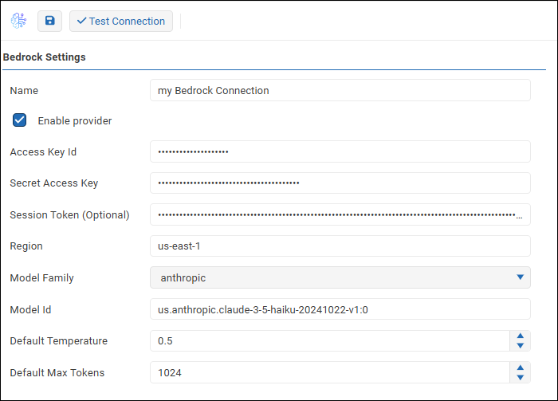558x401 pixels.
Task: Click the Model Family label text
Action: click(41, 278)
